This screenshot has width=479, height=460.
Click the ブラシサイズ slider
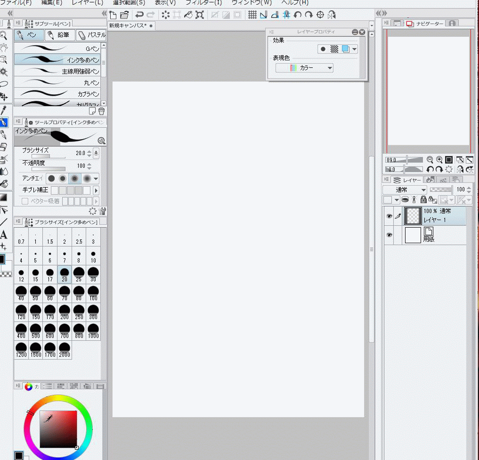pos(48,156)
